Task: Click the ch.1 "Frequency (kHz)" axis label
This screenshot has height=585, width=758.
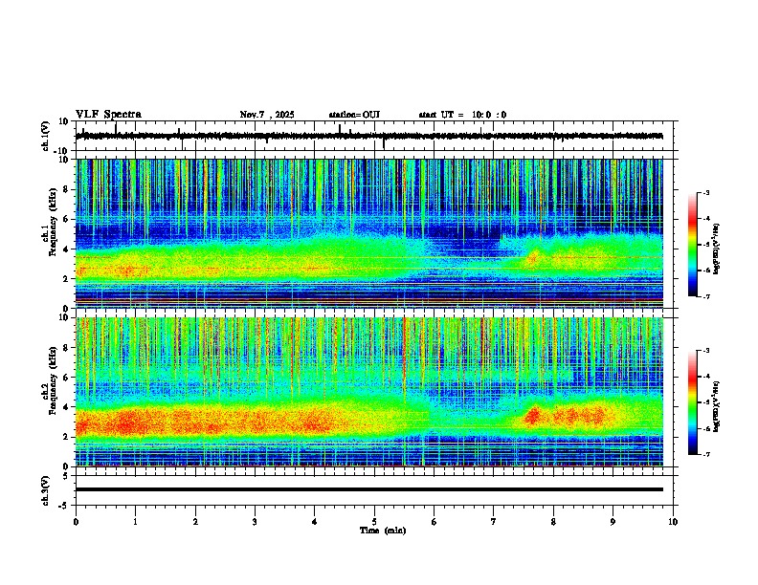Action: (54, 223)
